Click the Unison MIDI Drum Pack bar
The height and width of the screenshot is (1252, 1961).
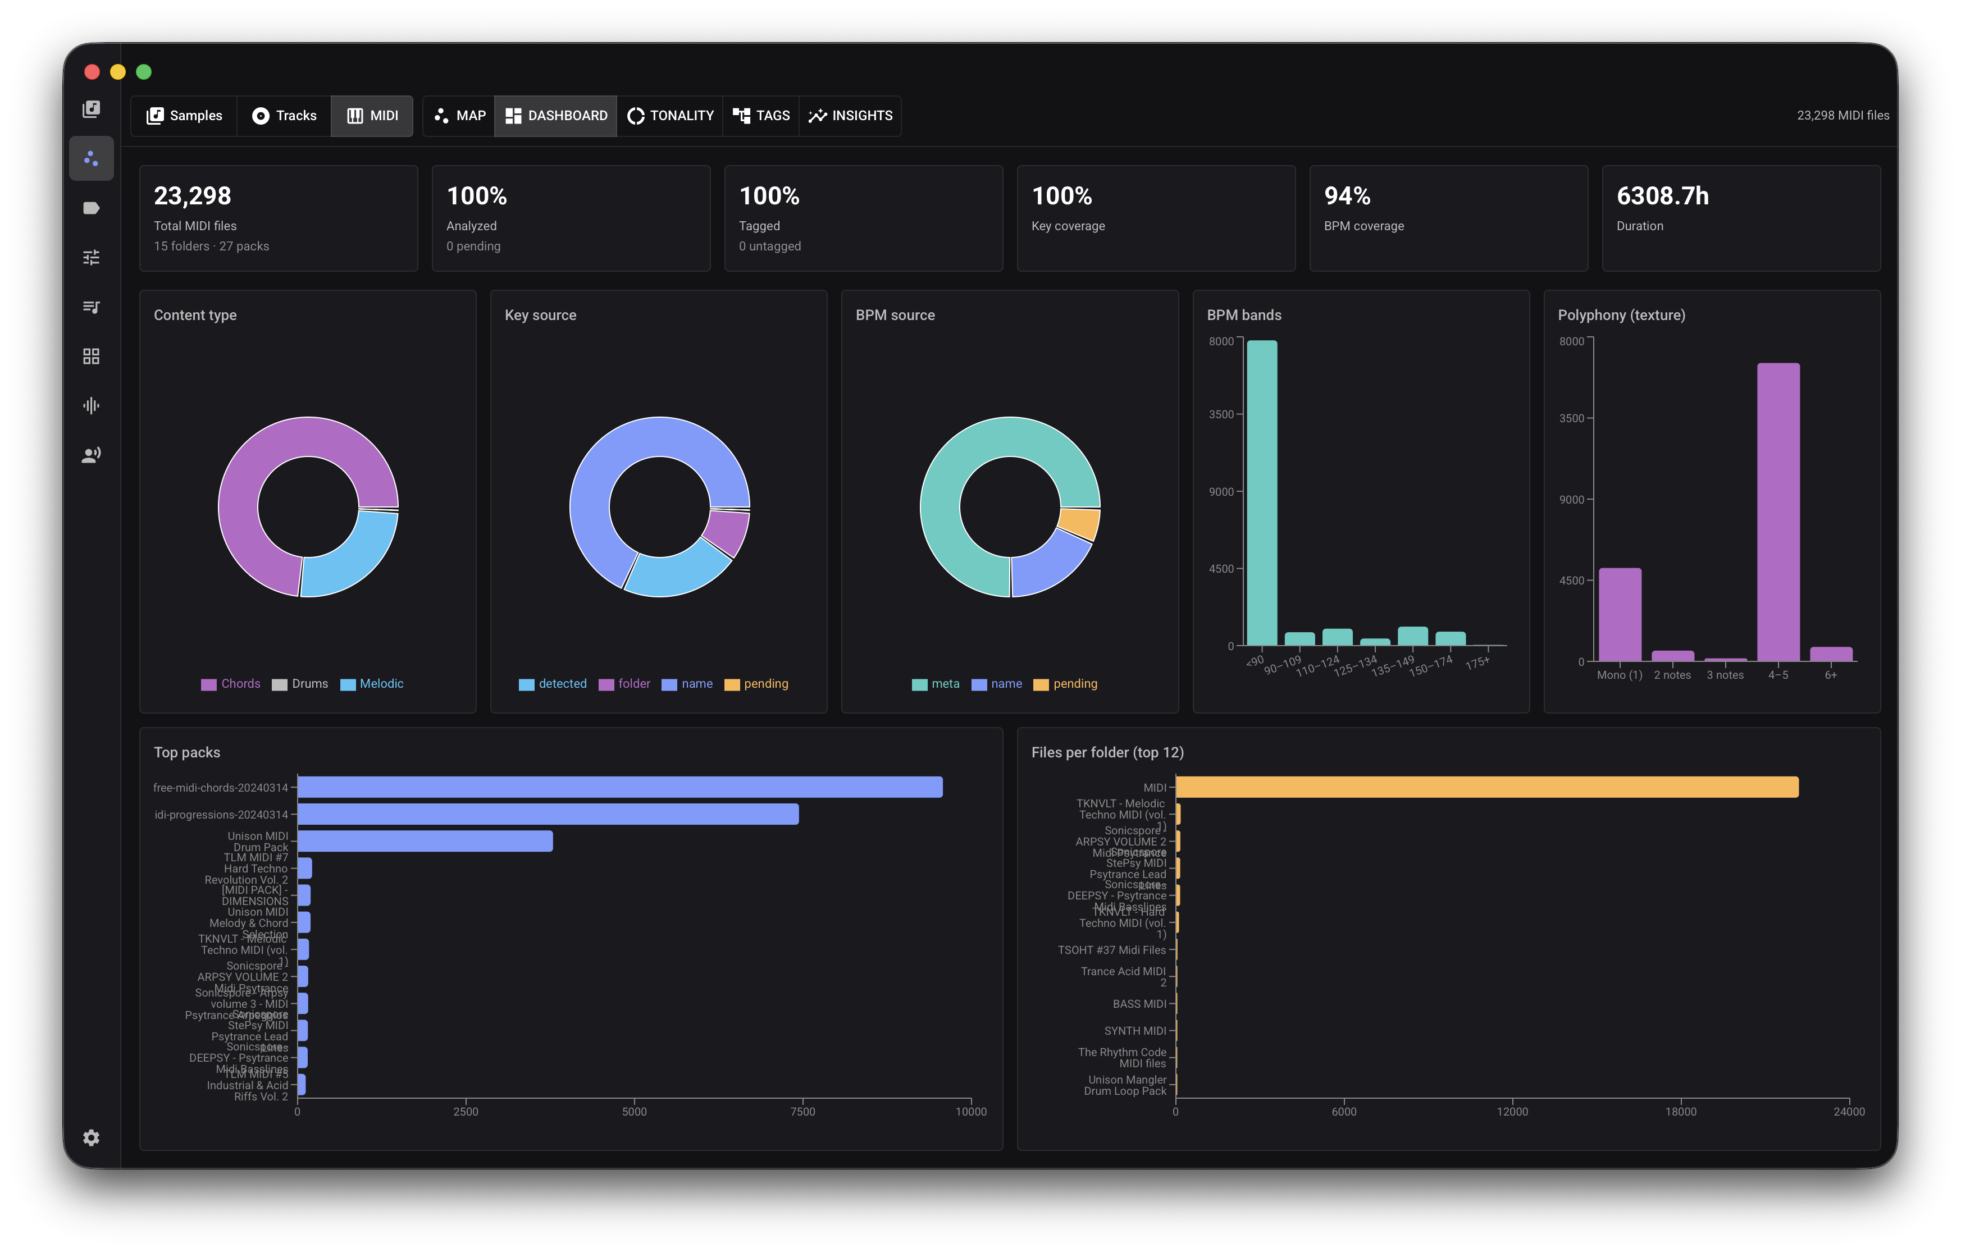click(425, 841)
